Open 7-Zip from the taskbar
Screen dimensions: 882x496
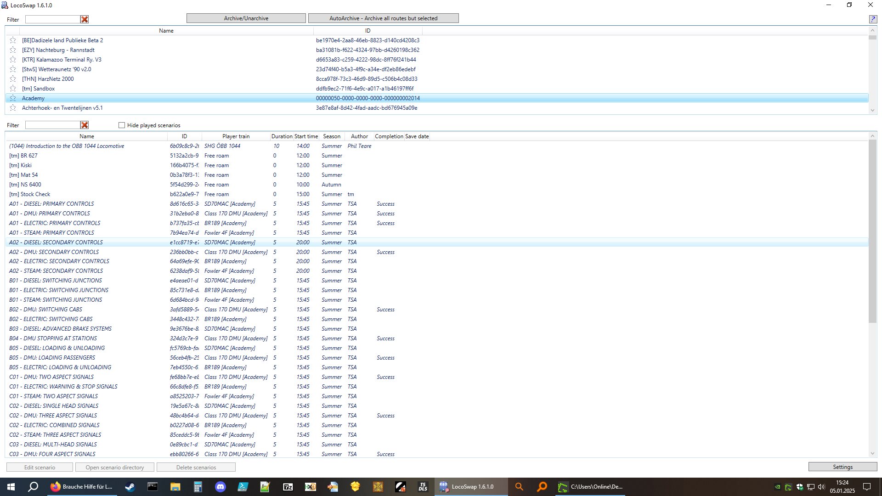(x=288, y=487)
